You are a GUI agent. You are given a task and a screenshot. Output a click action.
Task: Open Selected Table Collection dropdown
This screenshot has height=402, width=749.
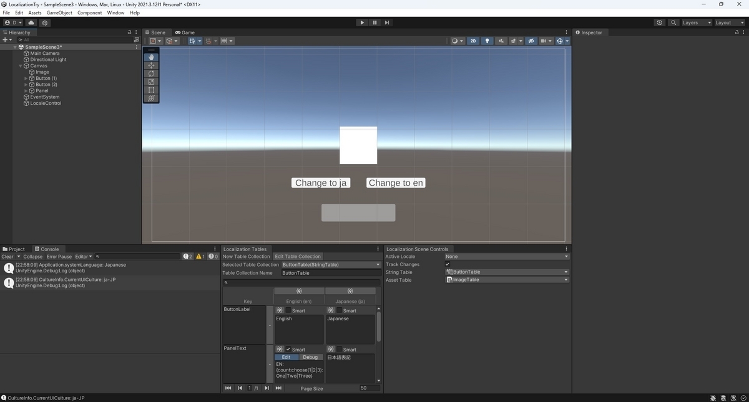(331, 264)
